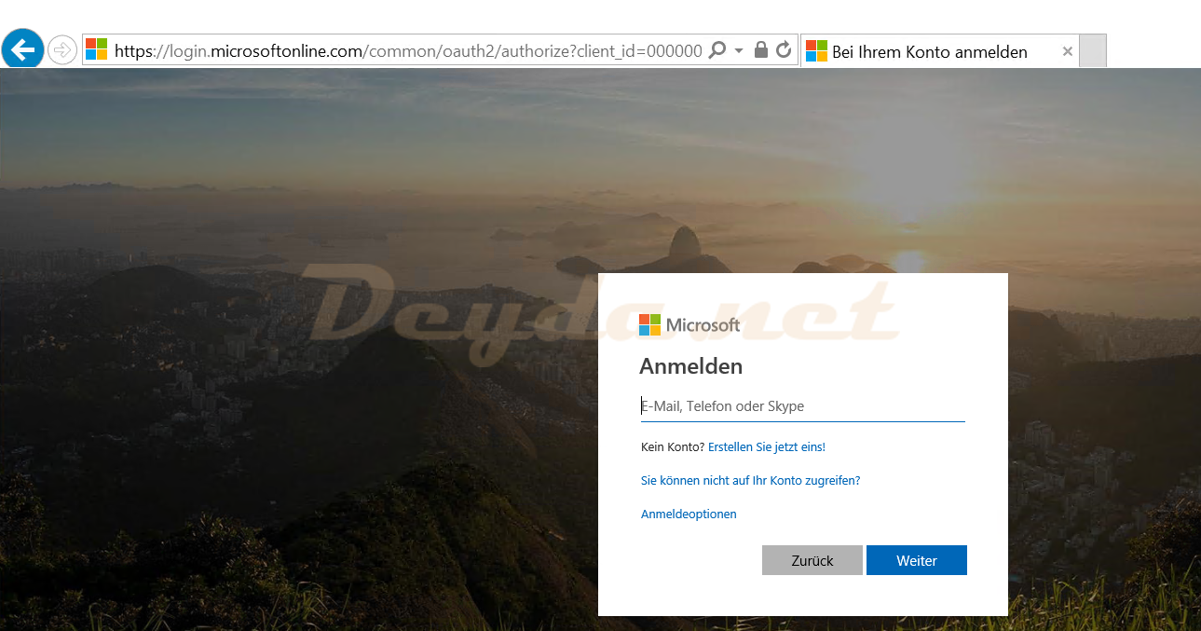Open 'Erstellen Sie jetzt eins!' link

(767, 447)
